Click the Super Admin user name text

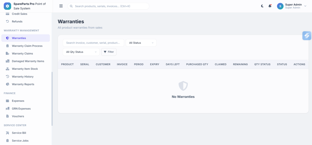pyautogui.click(x=293, y=4)
